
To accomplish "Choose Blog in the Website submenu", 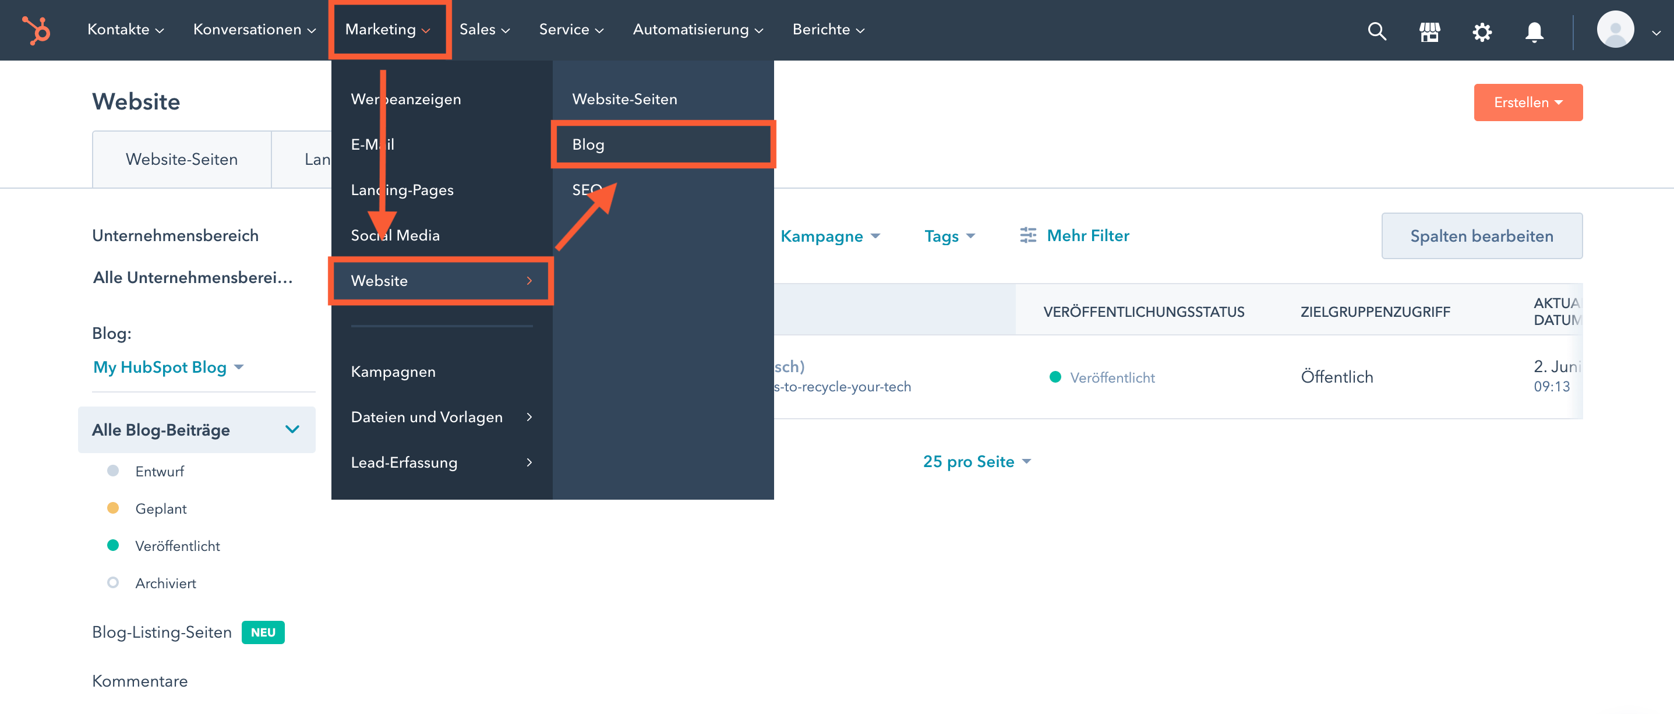I will pos(662,144).
